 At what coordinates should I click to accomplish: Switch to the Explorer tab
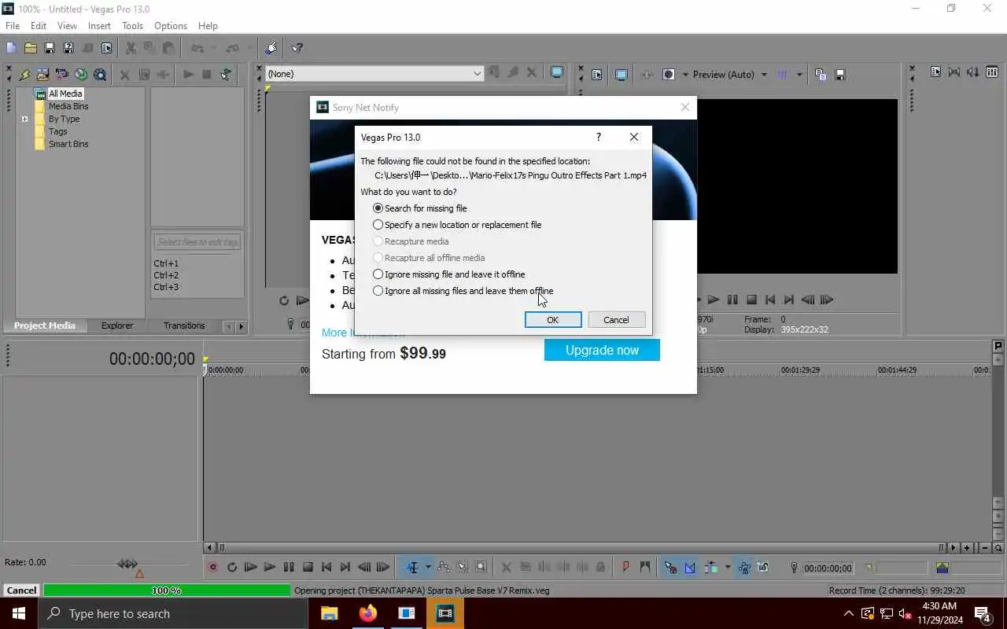[117, 326]
